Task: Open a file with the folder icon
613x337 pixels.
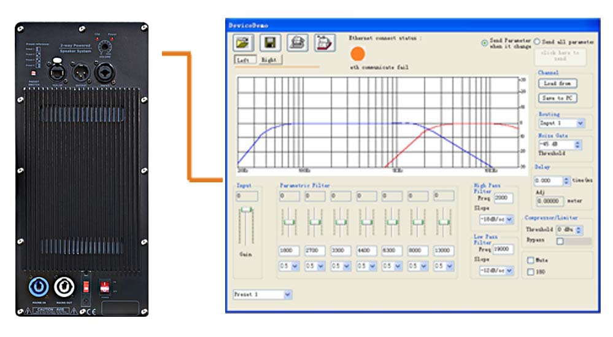Action: pyautogui.click(x=243, y=42)
